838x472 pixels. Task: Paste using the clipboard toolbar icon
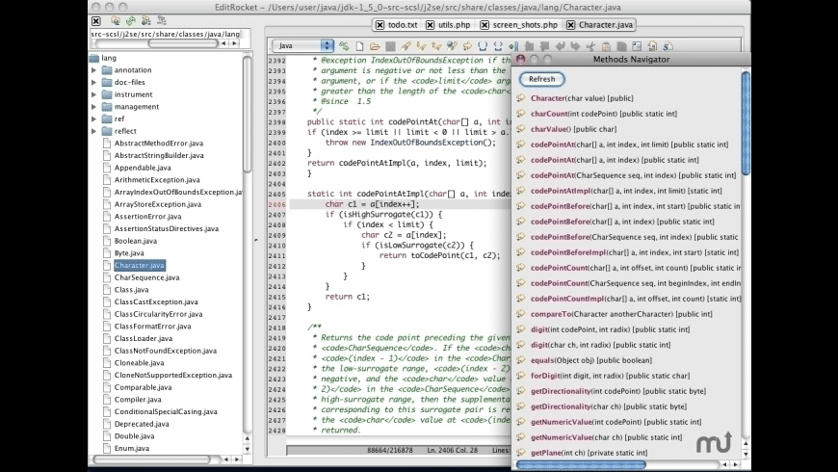coord(606,46)
